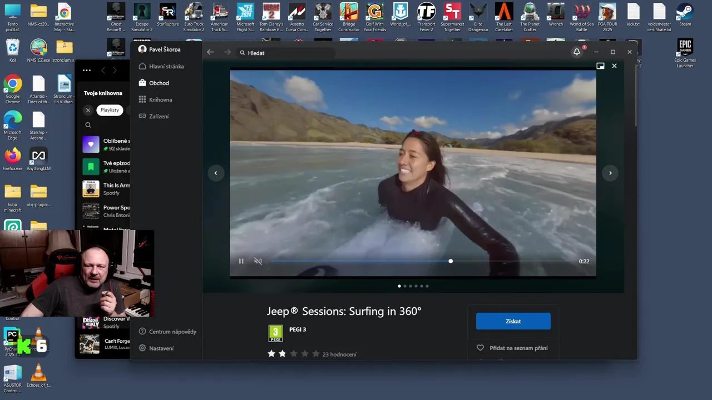Image resolution: width=712 pixels, height=400 pixels.
Task: Open the Steam desktop shortcut
Action: 685,15
